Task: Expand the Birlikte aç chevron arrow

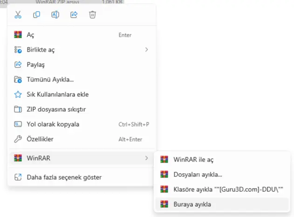Action: 146,50
